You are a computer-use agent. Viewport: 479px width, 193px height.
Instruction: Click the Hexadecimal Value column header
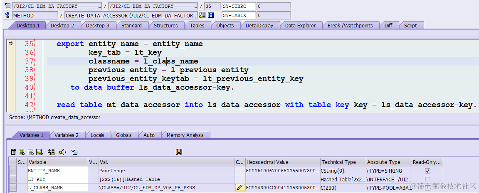pos(283,162)
